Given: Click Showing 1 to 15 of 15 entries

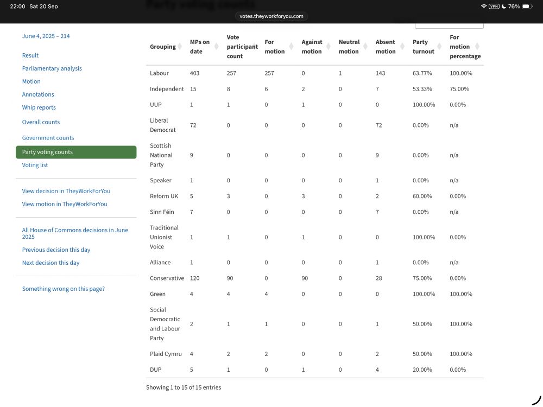Looking at the screenshot, I should click(x=184, y=387).
